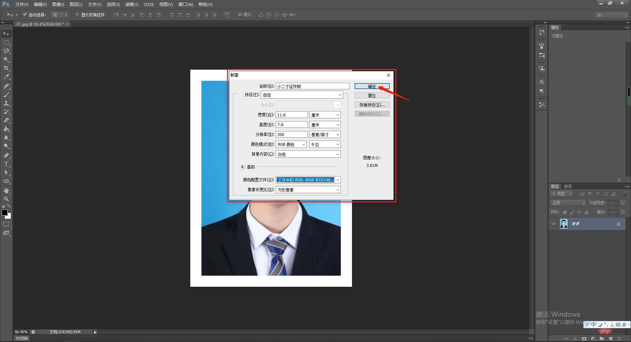Viewport: 631px width, 342px height.
Task: Toggle lock image pixels brush icon
Action: [572, 212]
